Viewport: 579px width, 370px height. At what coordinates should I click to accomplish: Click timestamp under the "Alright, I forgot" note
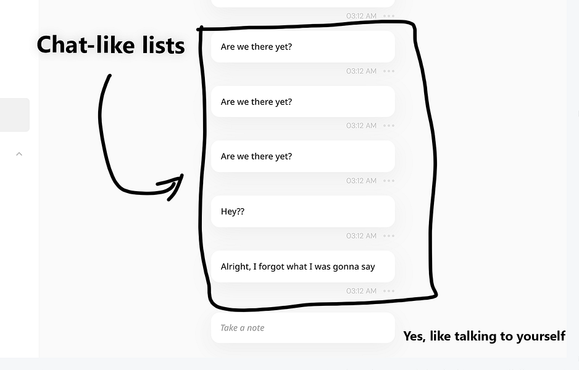(x=361, y=290)
